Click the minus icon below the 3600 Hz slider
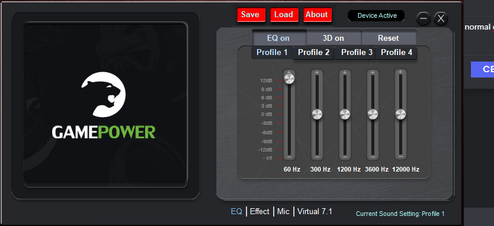 click(373, 157)
